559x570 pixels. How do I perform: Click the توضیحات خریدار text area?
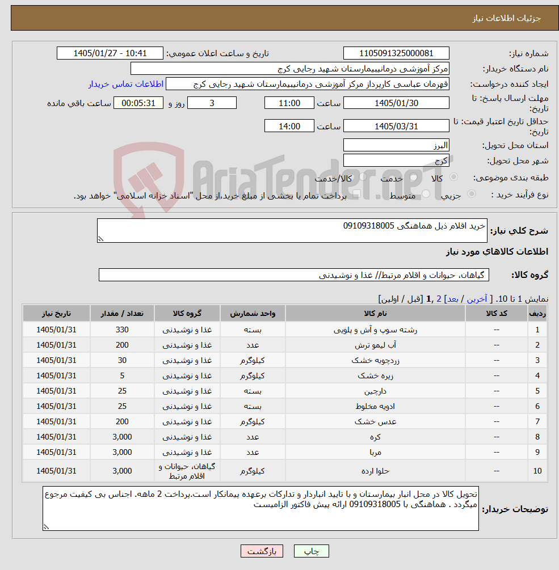[260, 509]
